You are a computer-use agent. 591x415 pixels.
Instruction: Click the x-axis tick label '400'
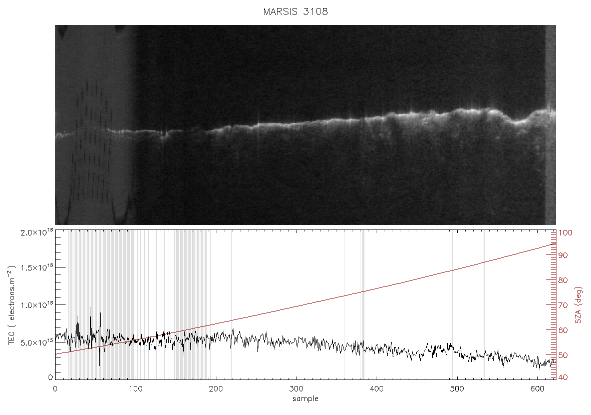click(x=377, y=388)
